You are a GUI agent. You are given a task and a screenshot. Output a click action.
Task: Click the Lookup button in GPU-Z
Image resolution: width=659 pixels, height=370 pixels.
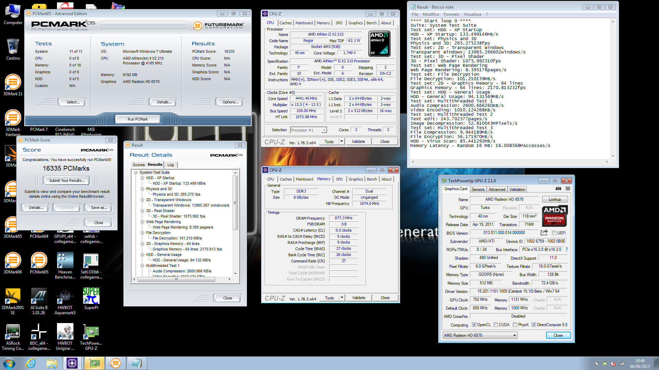555,199
